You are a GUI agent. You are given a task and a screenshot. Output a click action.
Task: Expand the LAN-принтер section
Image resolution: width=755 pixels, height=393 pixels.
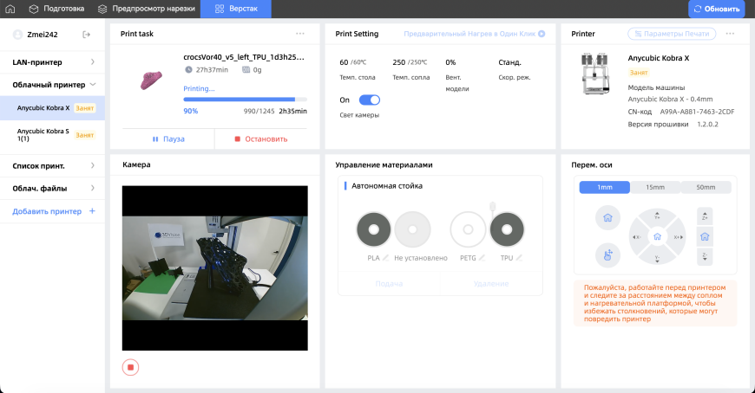52,62
